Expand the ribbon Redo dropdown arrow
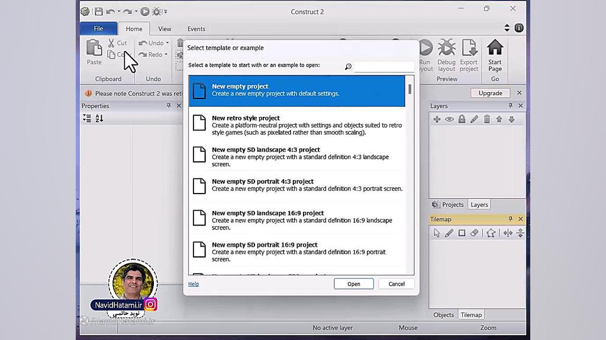Image resolution: width=606 pixels, height=340 pixels. [166, 54]
